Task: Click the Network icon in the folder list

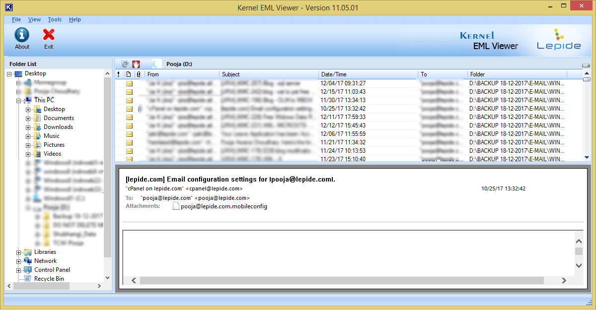Action: click(28, 261)
